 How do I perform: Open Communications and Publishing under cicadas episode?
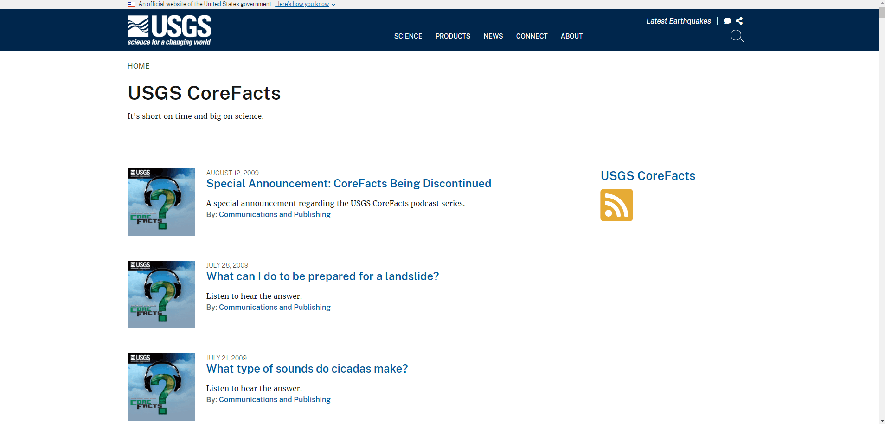click(275, 399)
